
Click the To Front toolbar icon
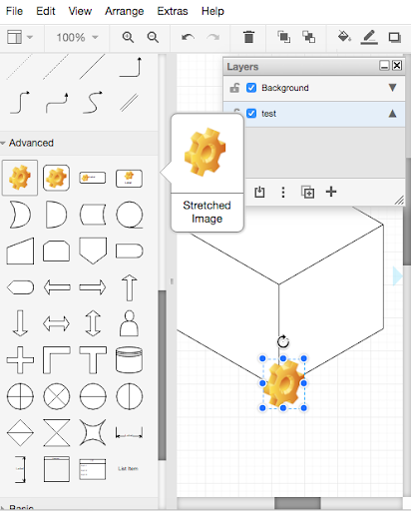point(283,37)
